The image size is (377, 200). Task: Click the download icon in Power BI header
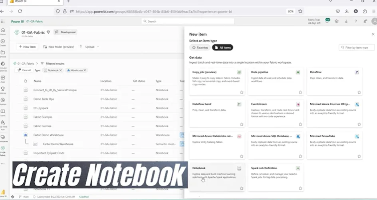tap(346, 21)
